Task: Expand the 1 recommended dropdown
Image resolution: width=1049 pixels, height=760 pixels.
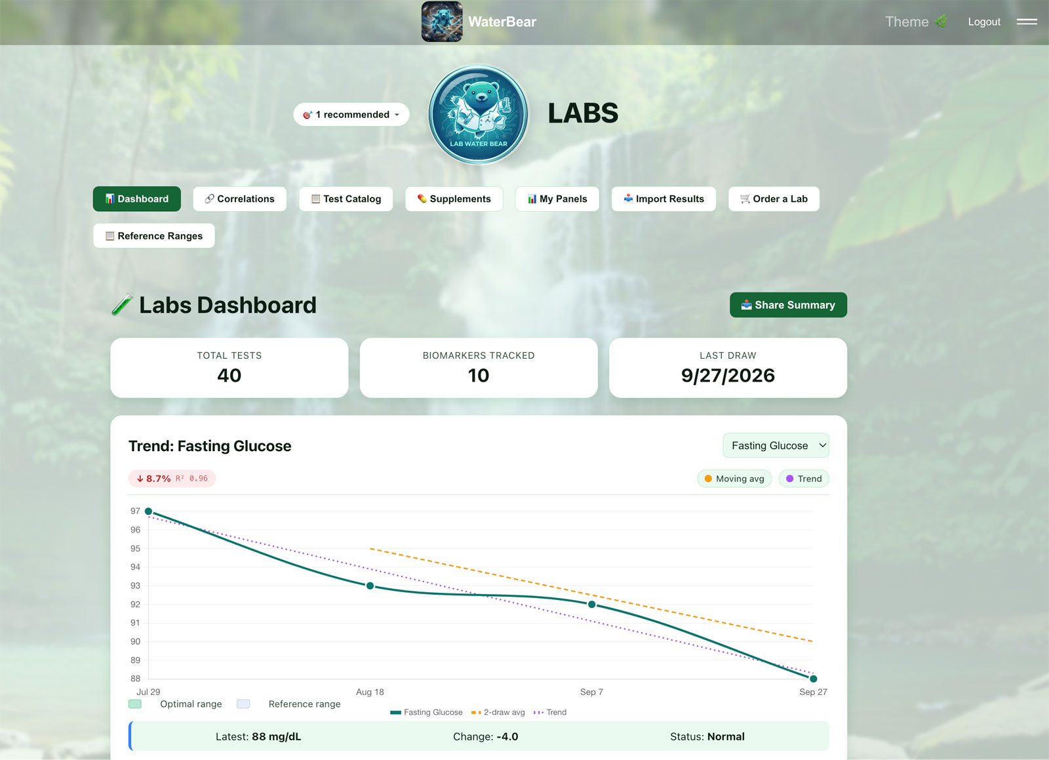Action: 351,114
